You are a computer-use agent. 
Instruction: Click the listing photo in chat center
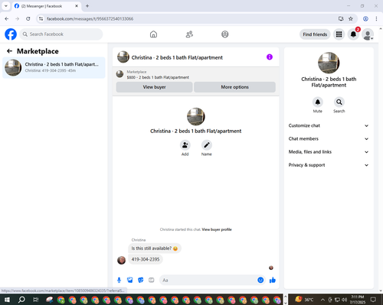[x=196, y=116]
